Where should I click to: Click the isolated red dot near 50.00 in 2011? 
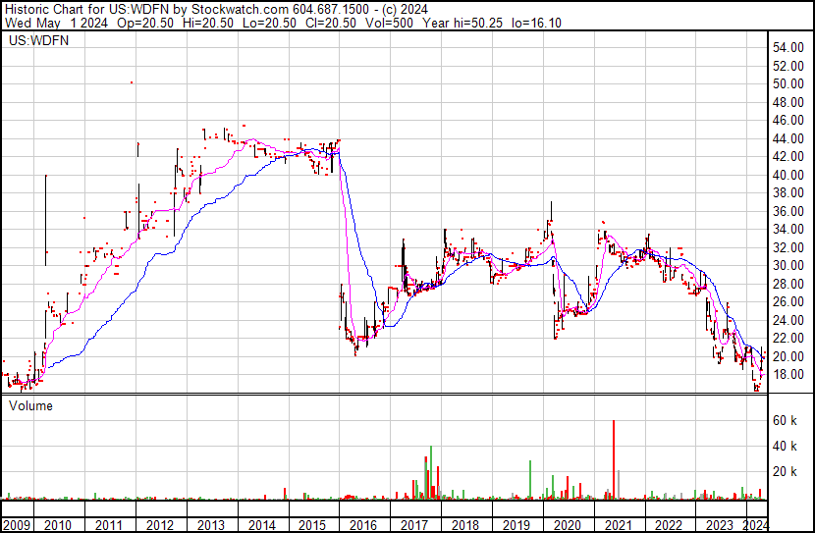pos(132,82)
